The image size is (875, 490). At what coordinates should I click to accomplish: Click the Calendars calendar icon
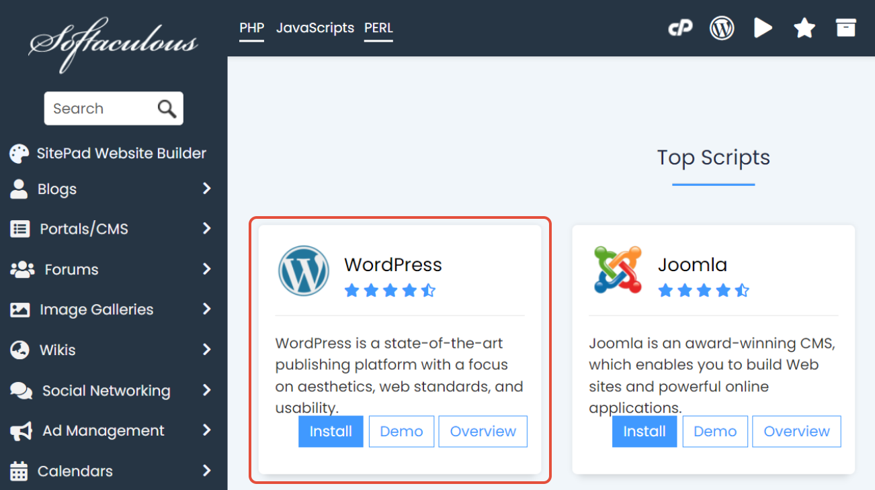tap(19, 471)
